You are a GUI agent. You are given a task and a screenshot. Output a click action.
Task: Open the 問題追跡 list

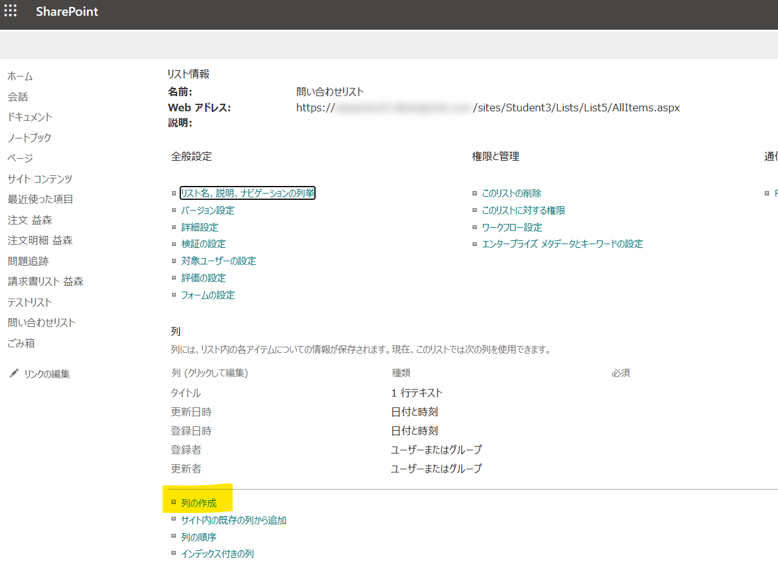point(28,261)
